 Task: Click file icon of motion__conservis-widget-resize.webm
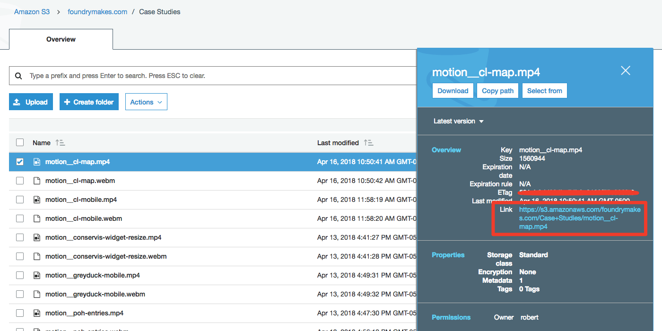click(37, 256)
